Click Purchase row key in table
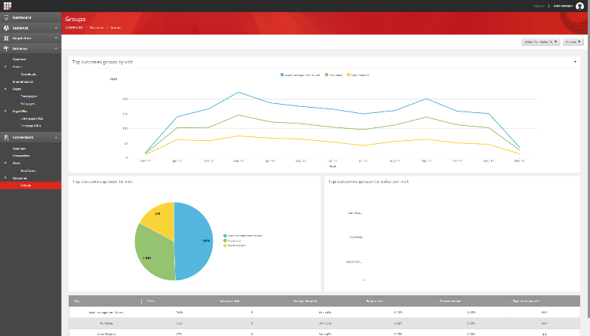This screenshot has width=590, height=336. point(106,323)
